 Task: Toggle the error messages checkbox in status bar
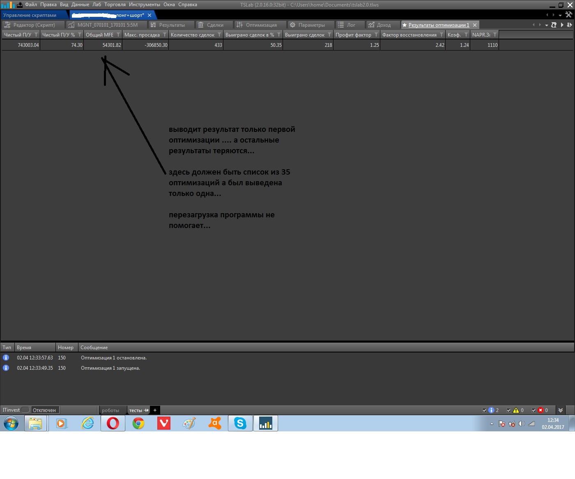click(x=534, y=410)
